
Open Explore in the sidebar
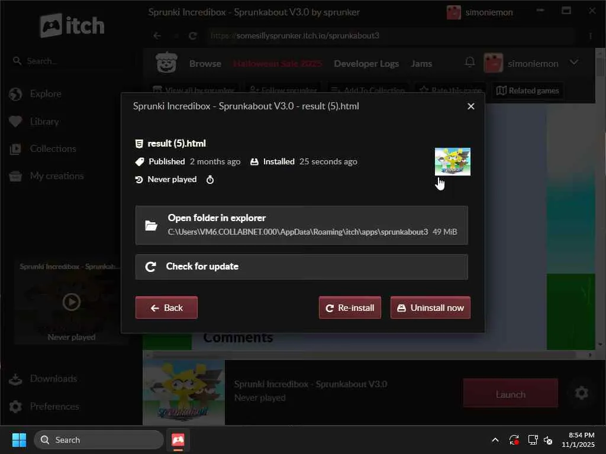point(45,94)
